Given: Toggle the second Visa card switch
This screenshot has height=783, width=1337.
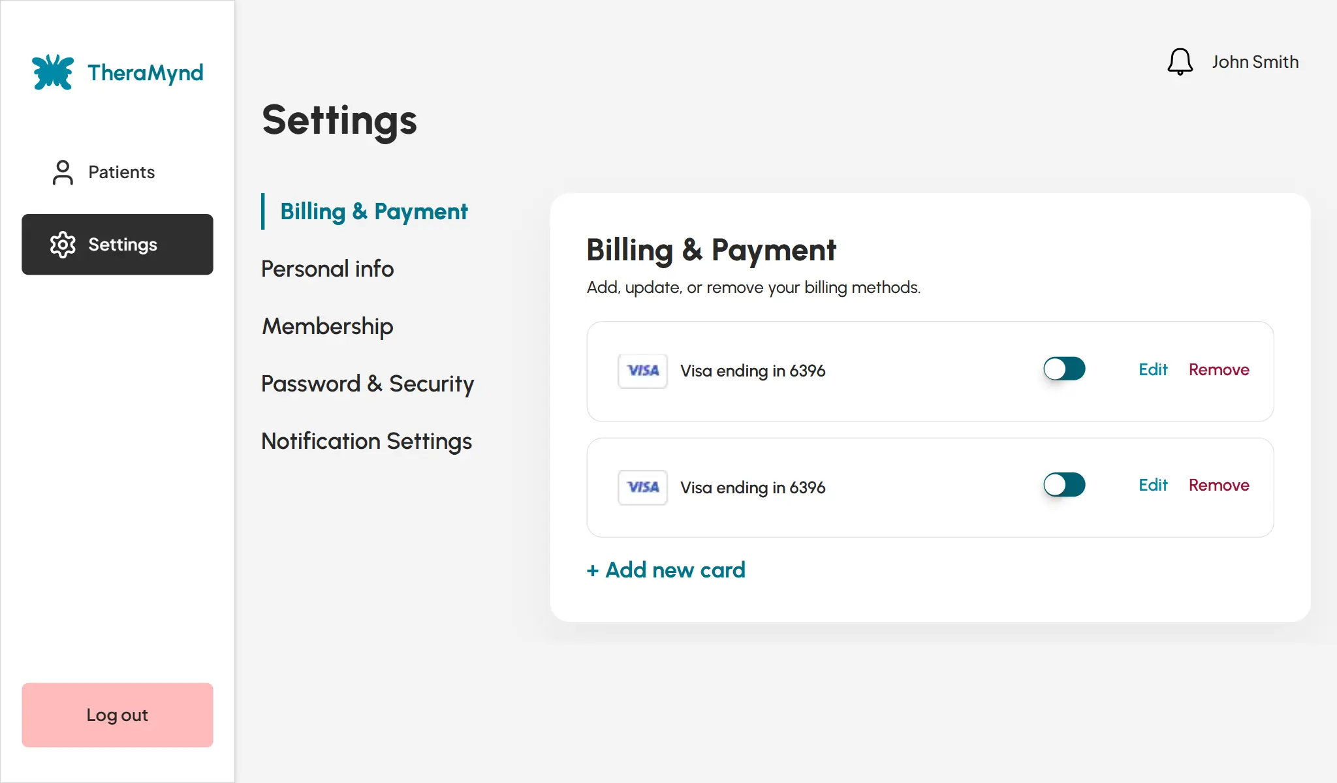Looking at the screenshot, I should 1064,485.
